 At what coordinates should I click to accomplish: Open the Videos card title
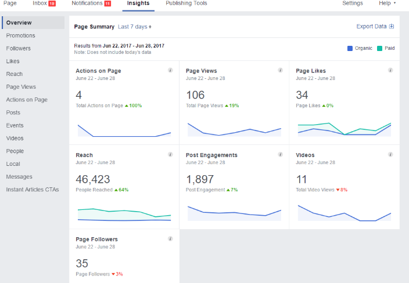pyautogui.click(x=305, y=155)
